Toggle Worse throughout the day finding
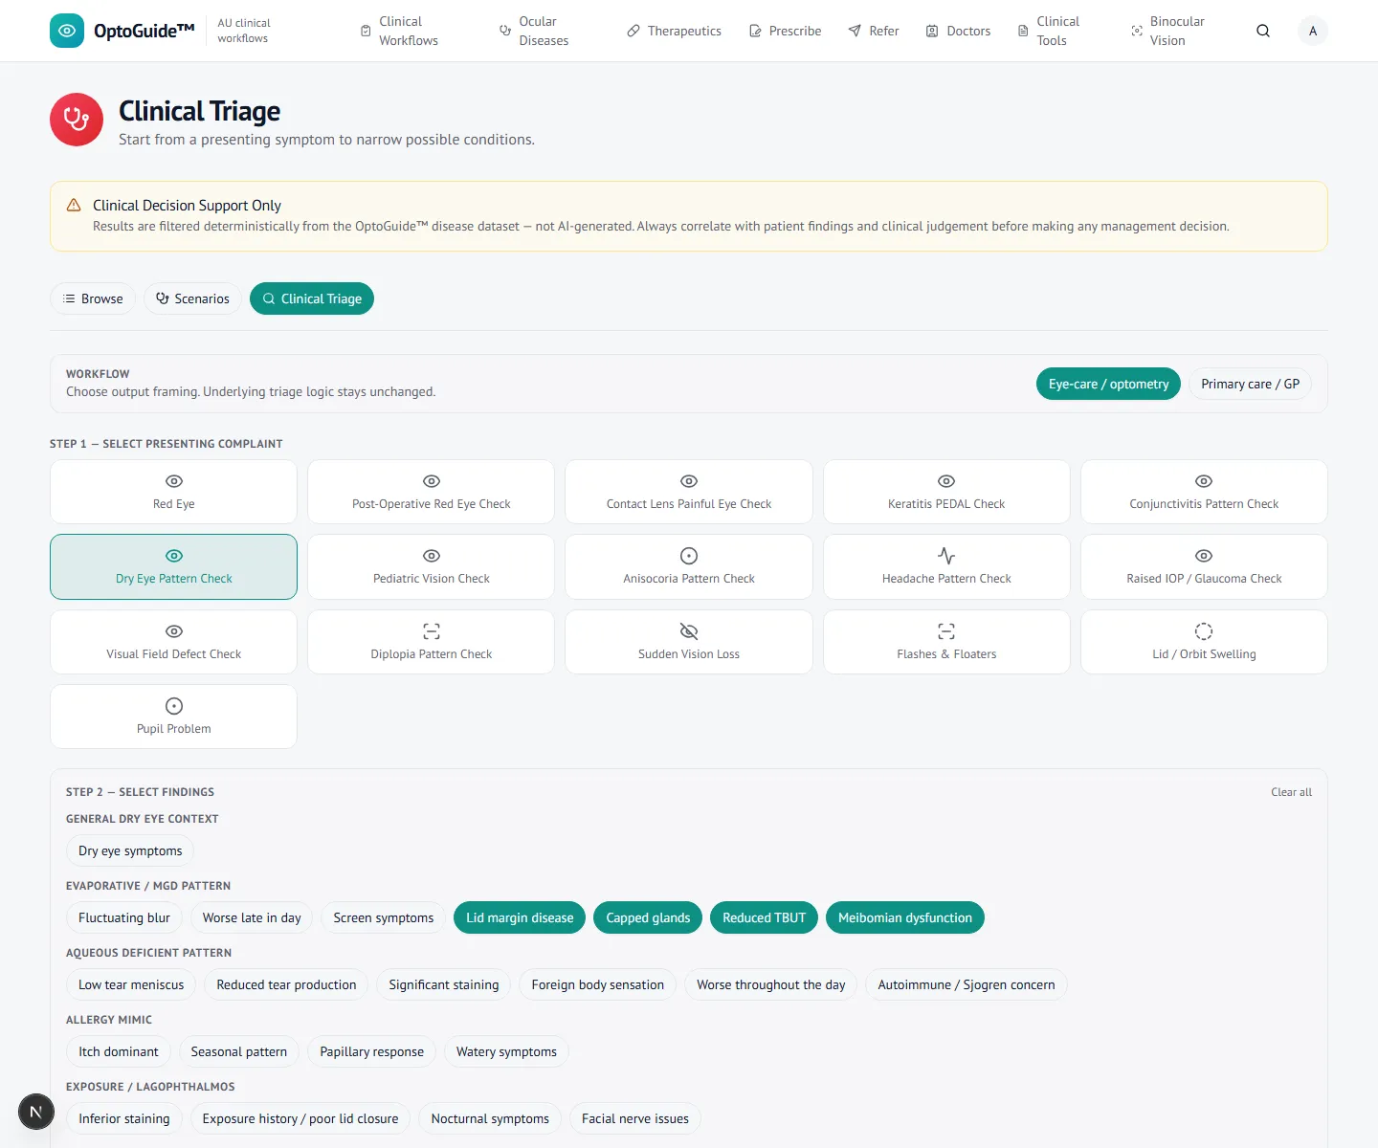Screen dimensions: 1378x1148 coord(771,984)
